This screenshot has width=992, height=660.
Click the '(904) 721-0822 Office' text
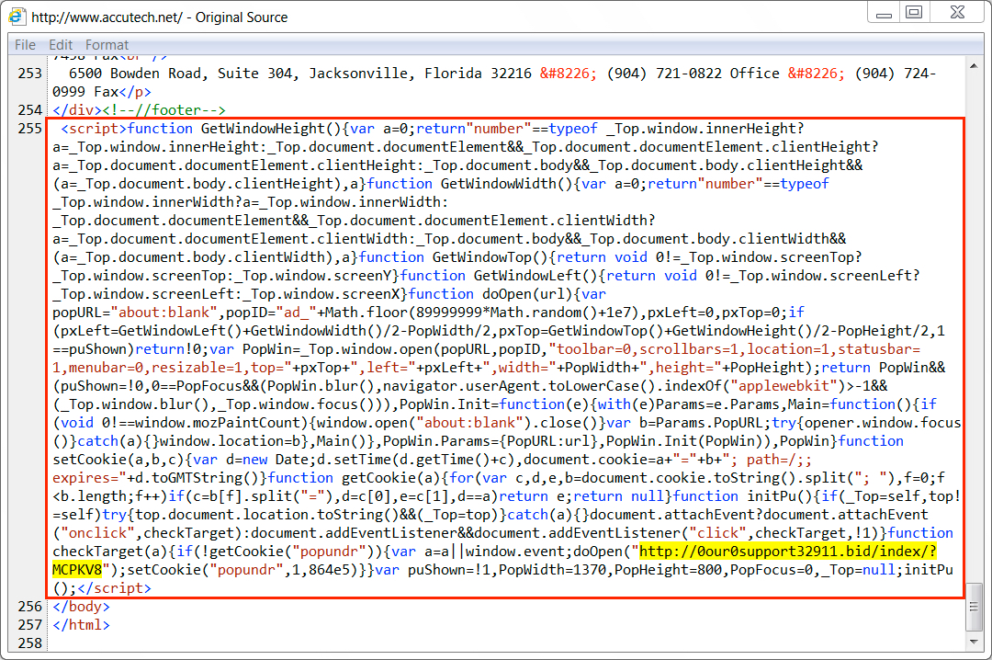click(x=693, y=74)
